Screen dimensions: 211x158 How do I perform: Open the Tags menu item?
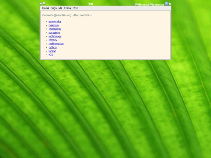tap(54, 8)
